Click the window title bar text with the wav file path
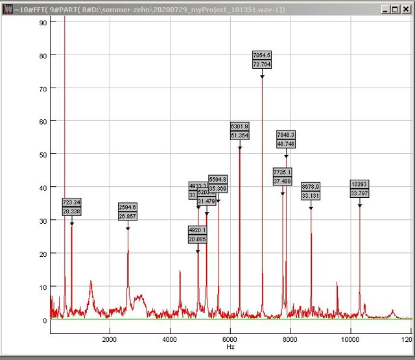Viewport: 415px width, 360px height. pyautogui.click(x=150, y=10)
